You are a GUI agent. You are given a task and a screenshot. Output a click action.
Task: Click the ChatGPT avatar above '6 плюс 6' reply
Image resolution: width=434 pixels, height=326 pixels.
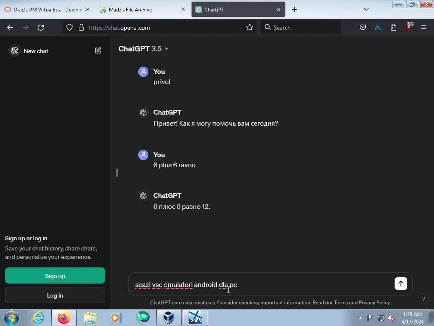click(143, 196)
